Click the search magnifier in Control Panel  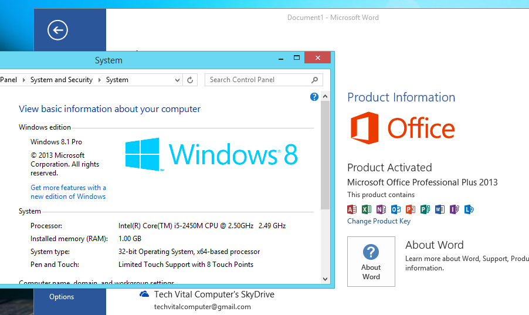point(314,80)
